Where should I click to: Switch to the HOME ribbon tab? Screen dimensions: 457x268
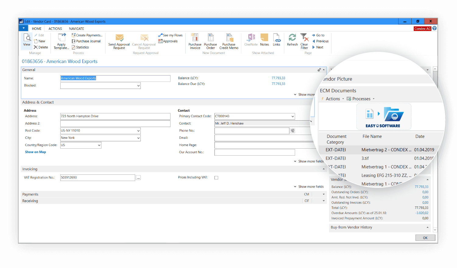(37, 29)
